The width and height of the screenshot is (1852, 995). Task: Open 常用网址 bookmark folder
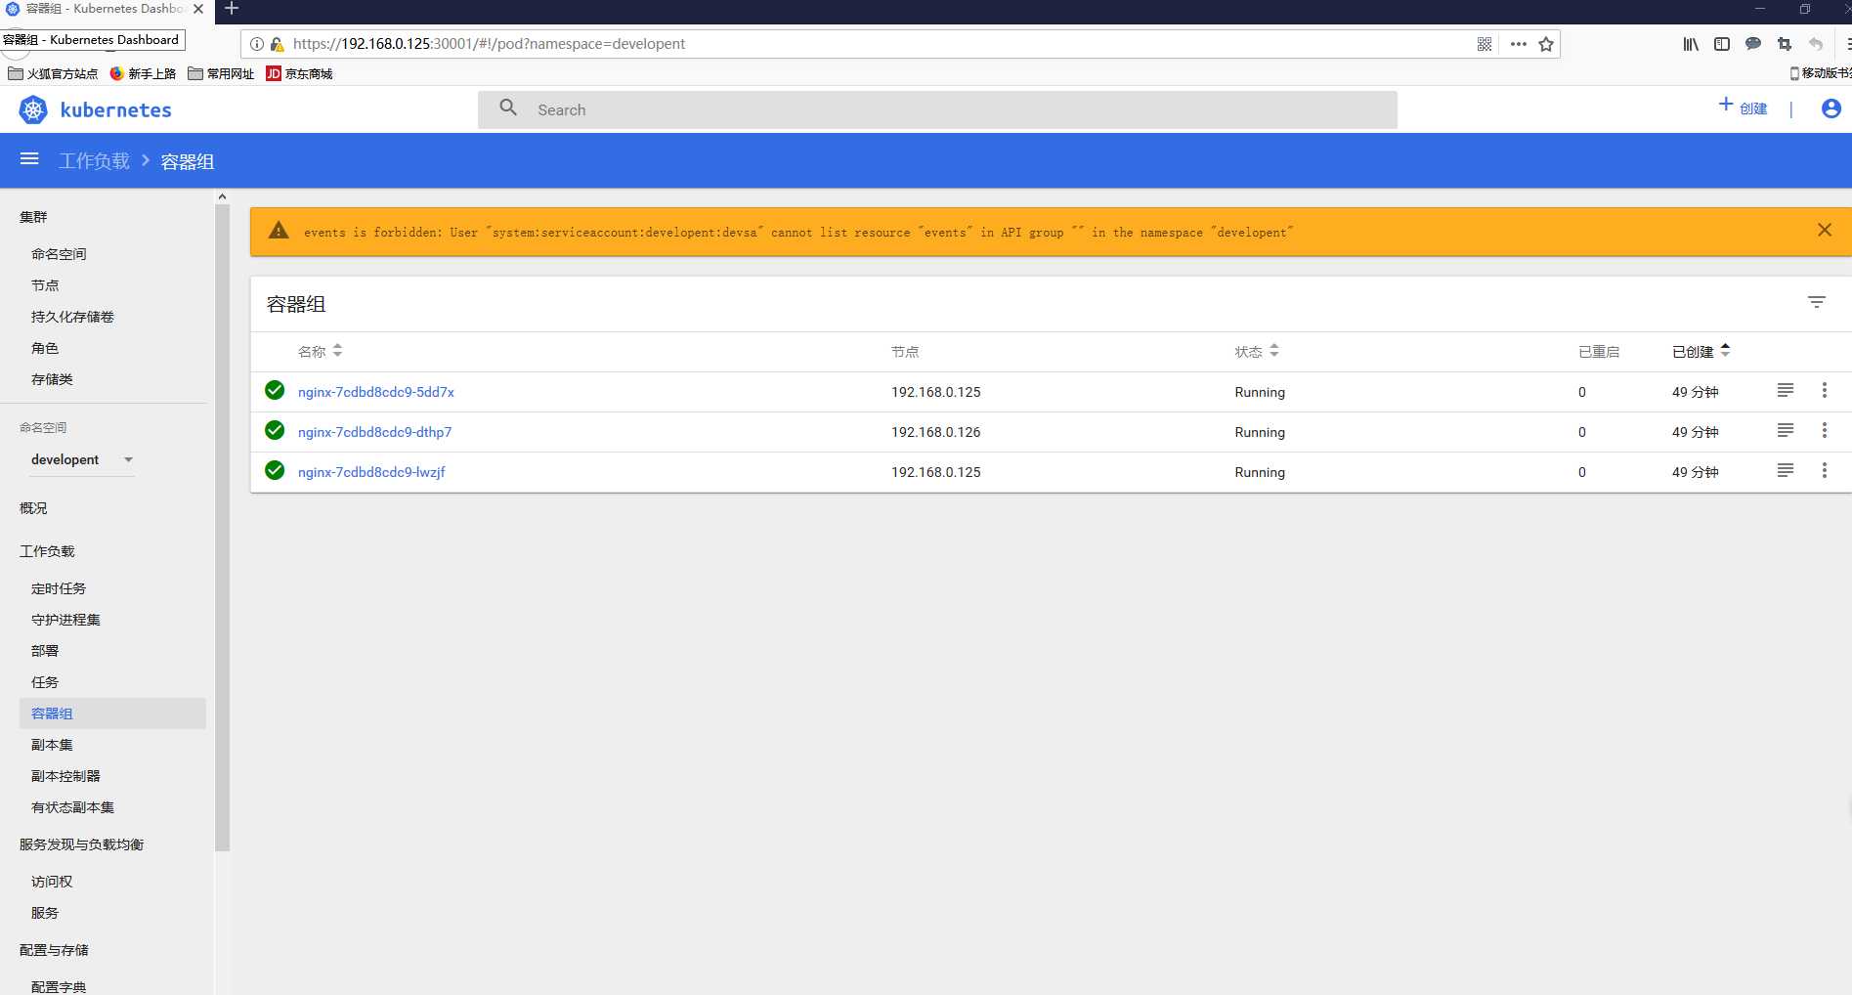[x=221, y=73]
